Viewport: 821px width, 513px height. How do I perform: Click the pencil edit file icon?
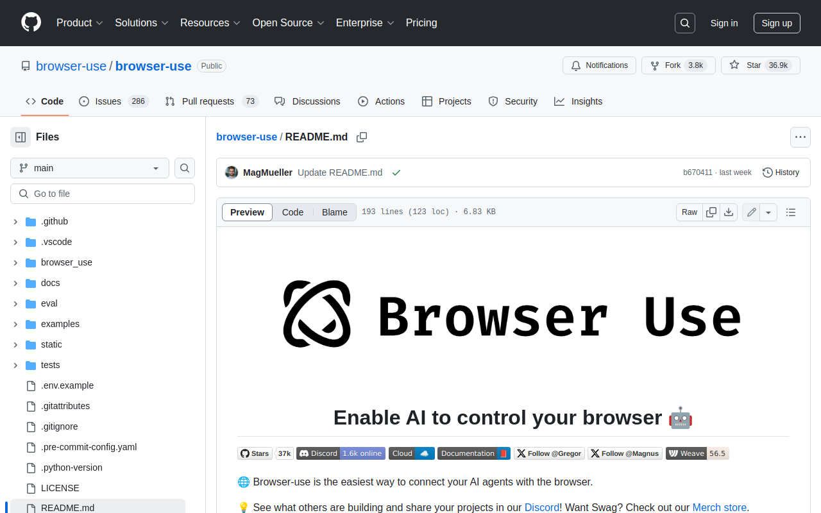click(x=752, y=212)
